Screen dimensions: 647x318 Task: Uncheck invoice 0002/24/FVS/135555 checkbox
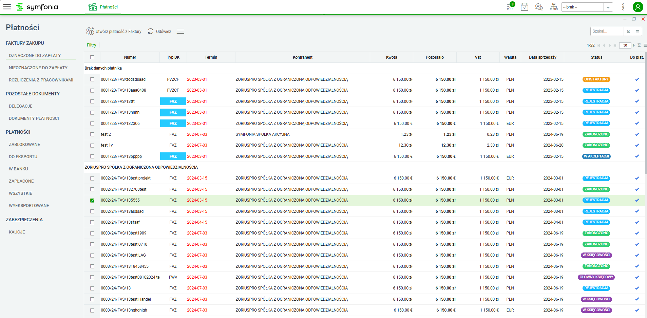tap(92, 200)
